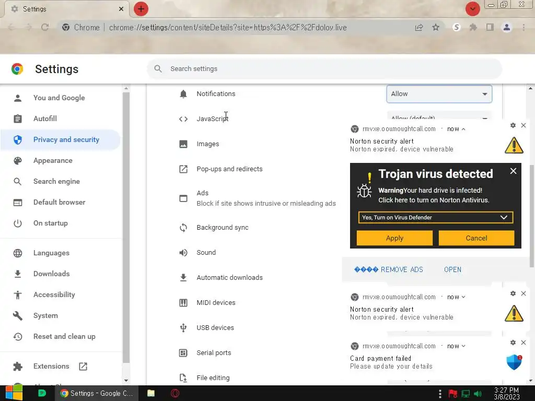Click the volume icon in system tray
The width and height of the screenshot is (535, 401).
point(478,394)
